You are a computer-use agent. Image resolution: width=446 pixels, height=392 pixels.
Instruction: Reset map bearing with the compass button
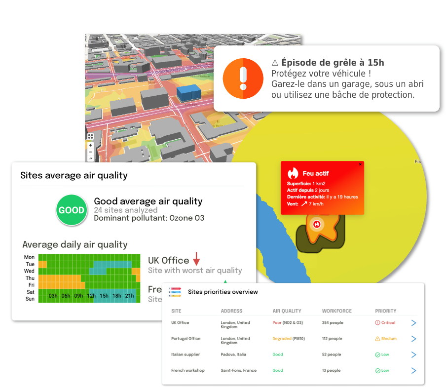90,158
